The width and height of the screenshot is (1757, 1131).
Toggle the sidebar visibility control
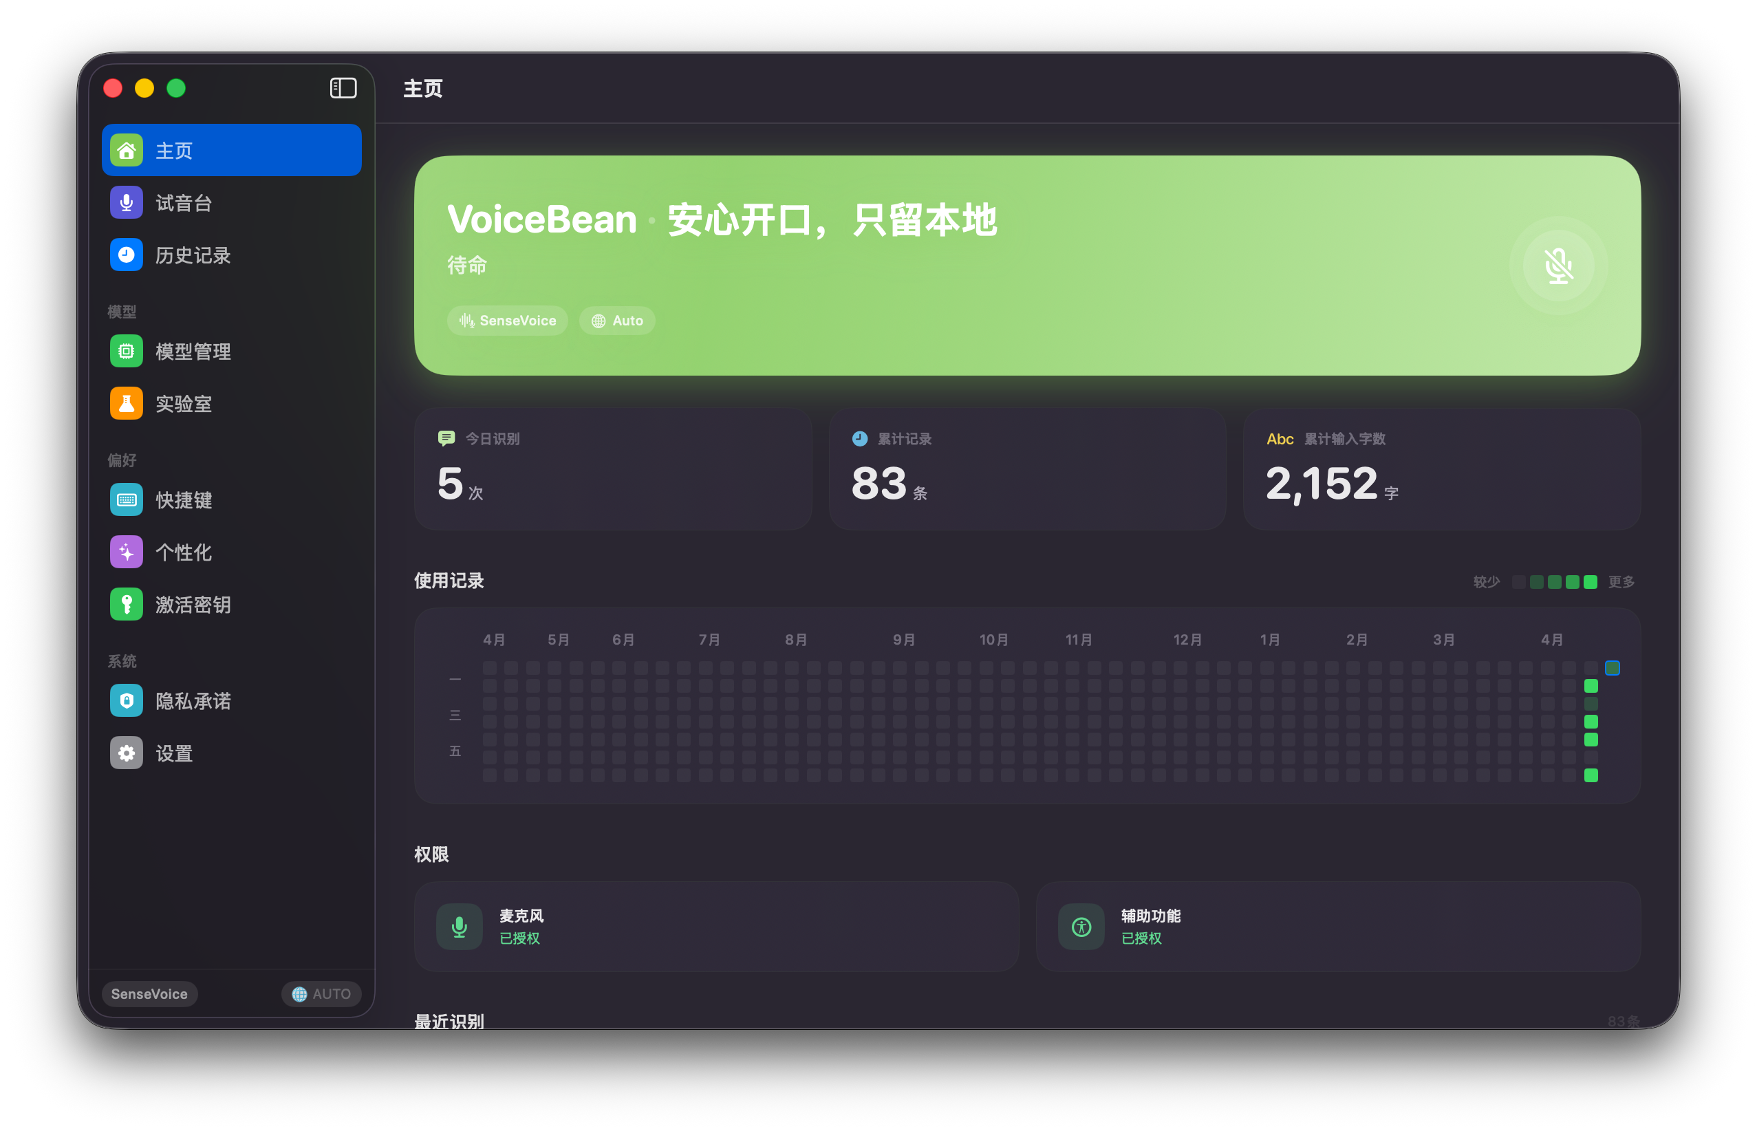[x=343, y=87]
